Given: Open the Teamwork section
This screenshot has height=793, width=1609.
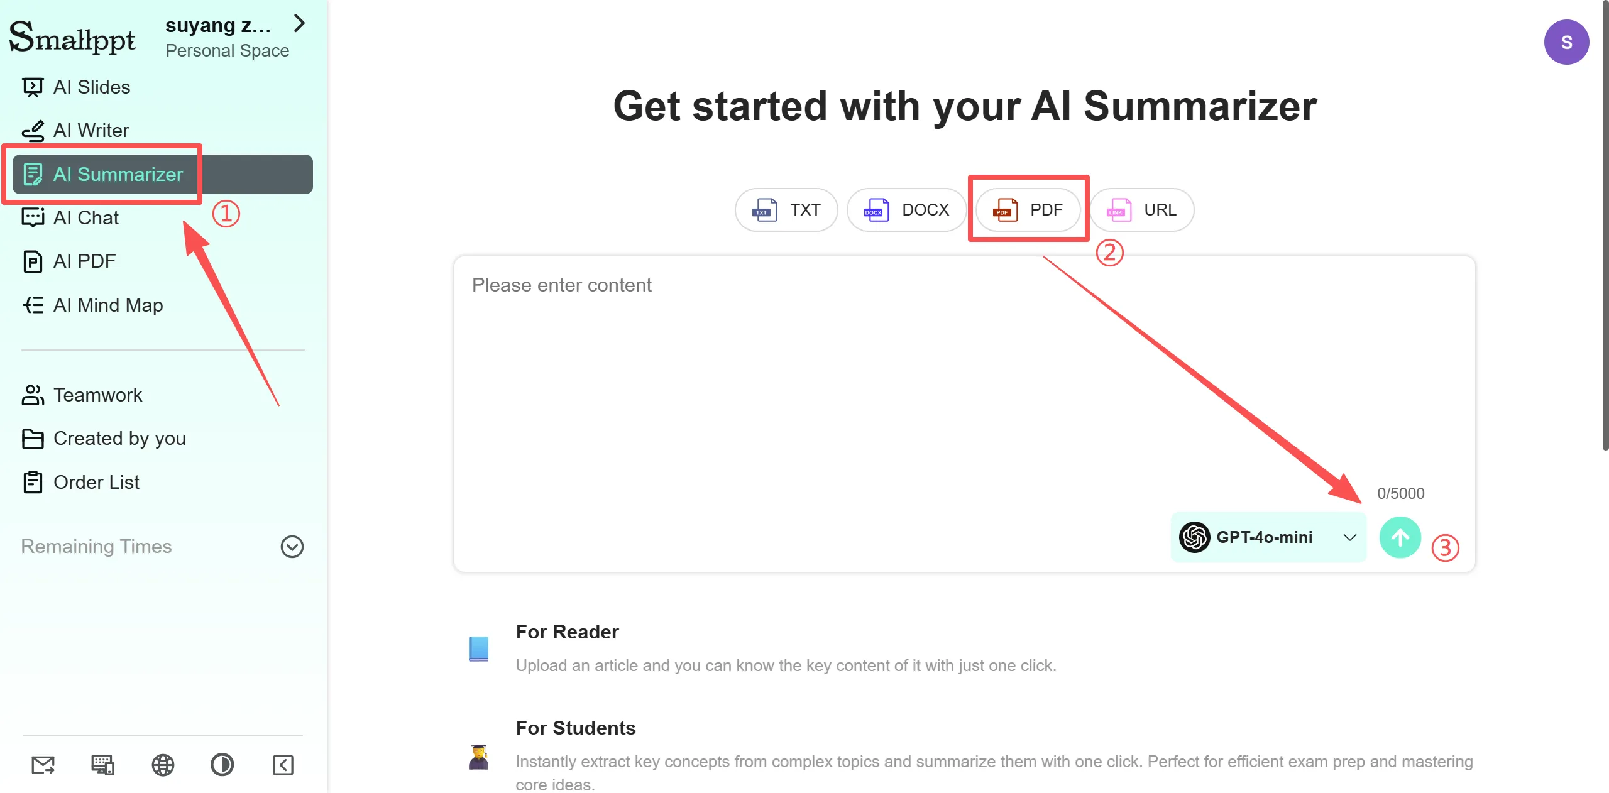Looking at the screenshot, I should tap(97, 395).
